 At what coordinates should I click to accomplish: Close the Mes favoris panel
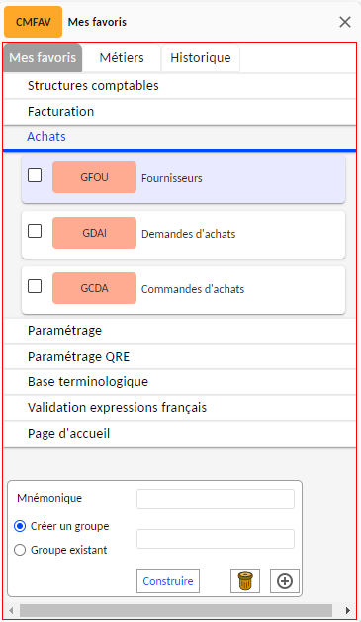[x=345, y=22]
